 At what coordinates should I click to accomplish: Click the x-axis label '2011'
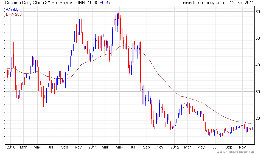click(x=93, y=147)
